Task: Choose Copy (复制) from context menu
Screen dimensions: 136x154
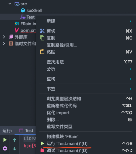Action: [x=86, y=38]
